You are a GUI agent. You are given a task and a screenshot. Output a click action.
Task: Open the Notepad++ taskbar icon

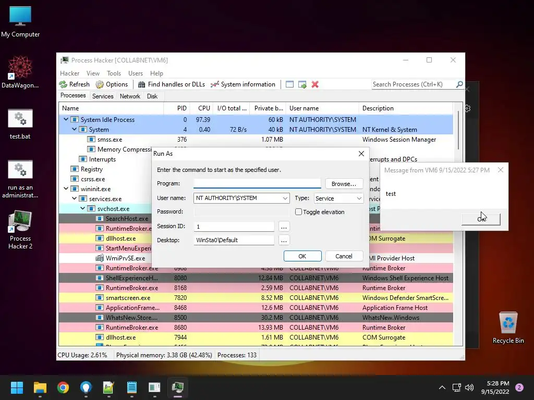pyautogui.click(x=108, y=387)
